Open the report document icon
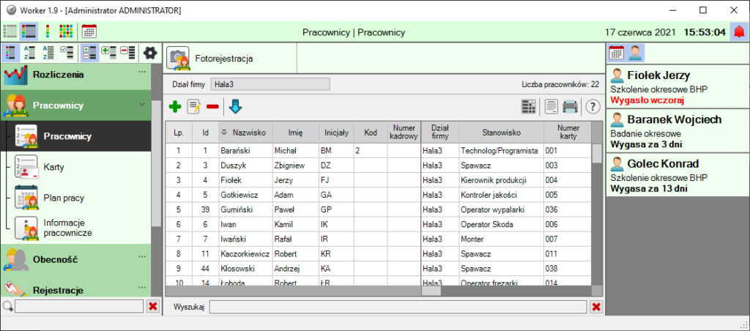The width and height of the screenshot is (750, 331). pyautogui.click(x=552, y=107)
